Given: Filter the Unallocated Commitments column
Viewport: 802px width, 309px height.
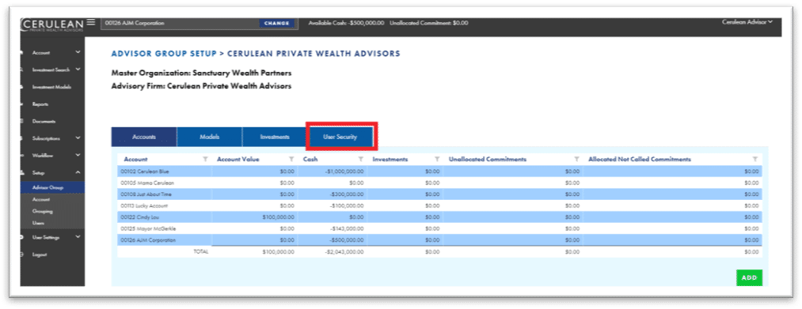Looking at the screenshot, I should click(x=576, y=160).
